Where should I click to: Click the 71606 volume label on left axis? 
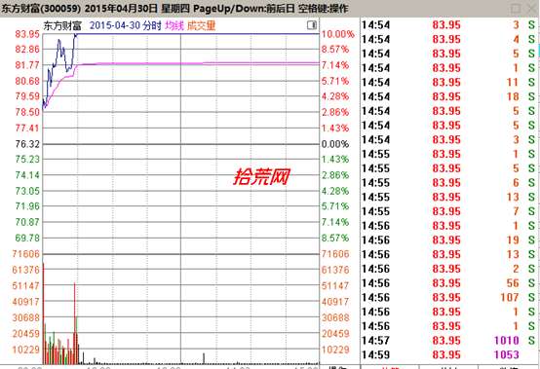pyautogui.click(x=25, y=254)
